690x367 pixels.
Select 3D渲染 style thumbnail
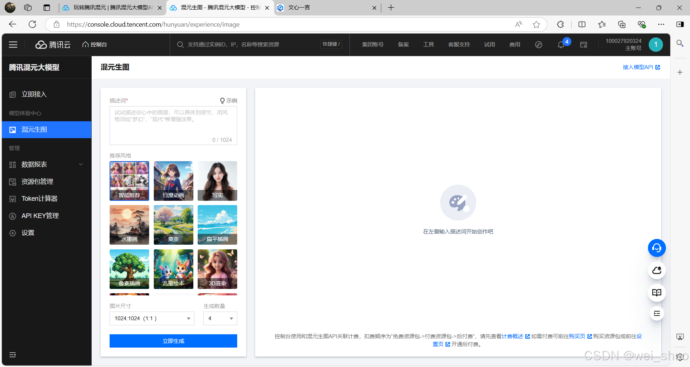pos(217,269)
